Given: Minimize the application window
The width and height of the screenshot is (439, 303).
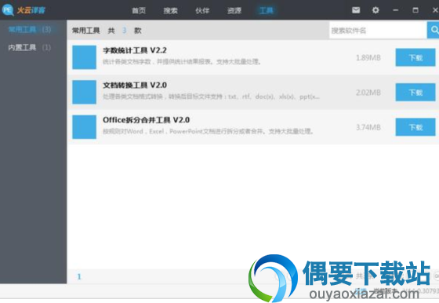Looking at the screenshot, I should (x=395, y=10).
